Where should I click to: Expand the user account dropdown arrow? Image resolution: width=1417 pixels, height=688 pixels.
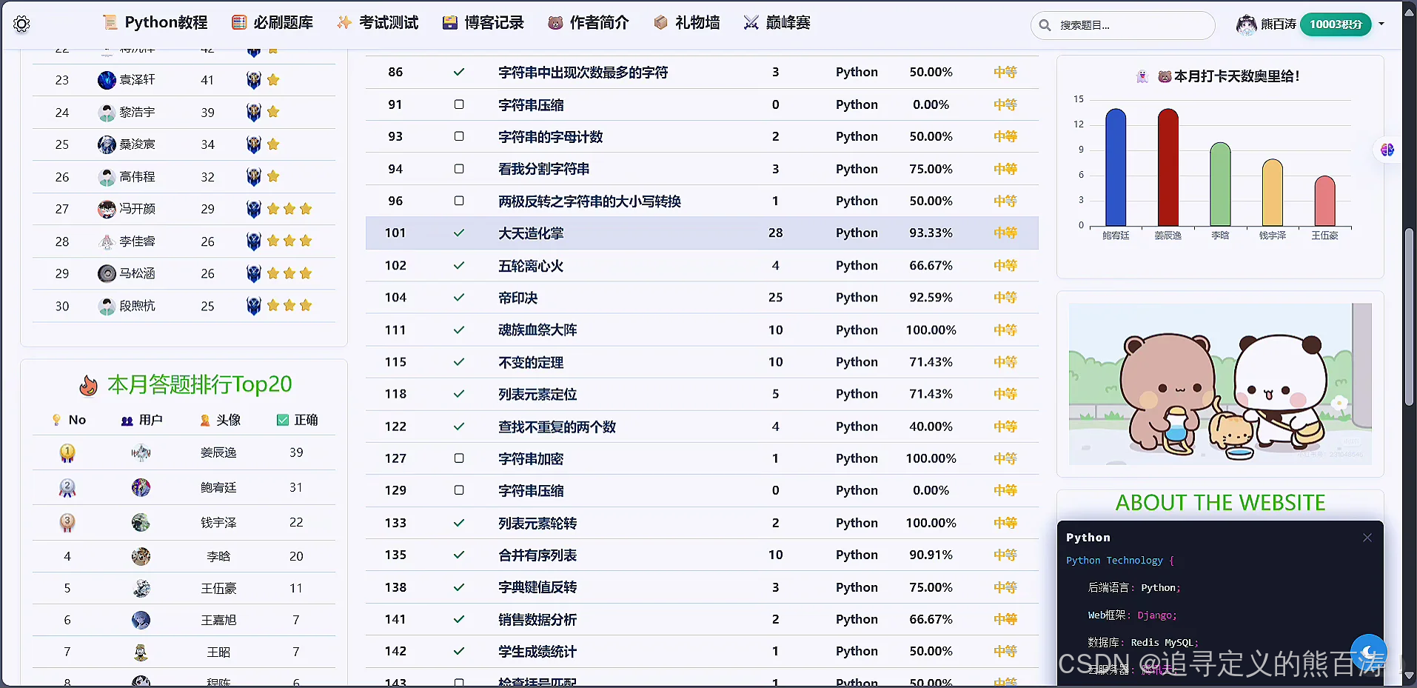[1381, 24]
